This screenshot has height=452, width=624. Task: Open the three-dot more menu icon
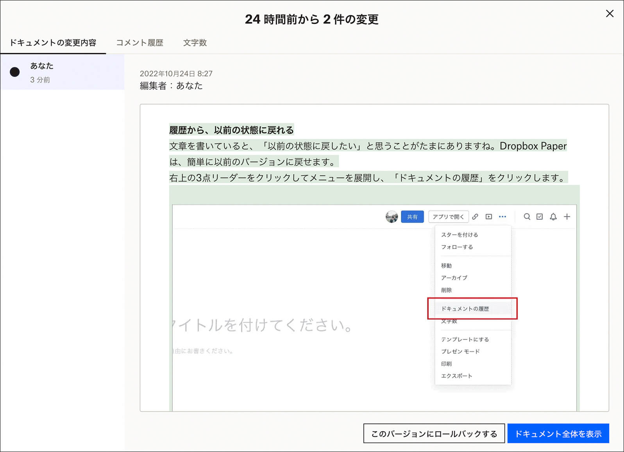[502, 217]
